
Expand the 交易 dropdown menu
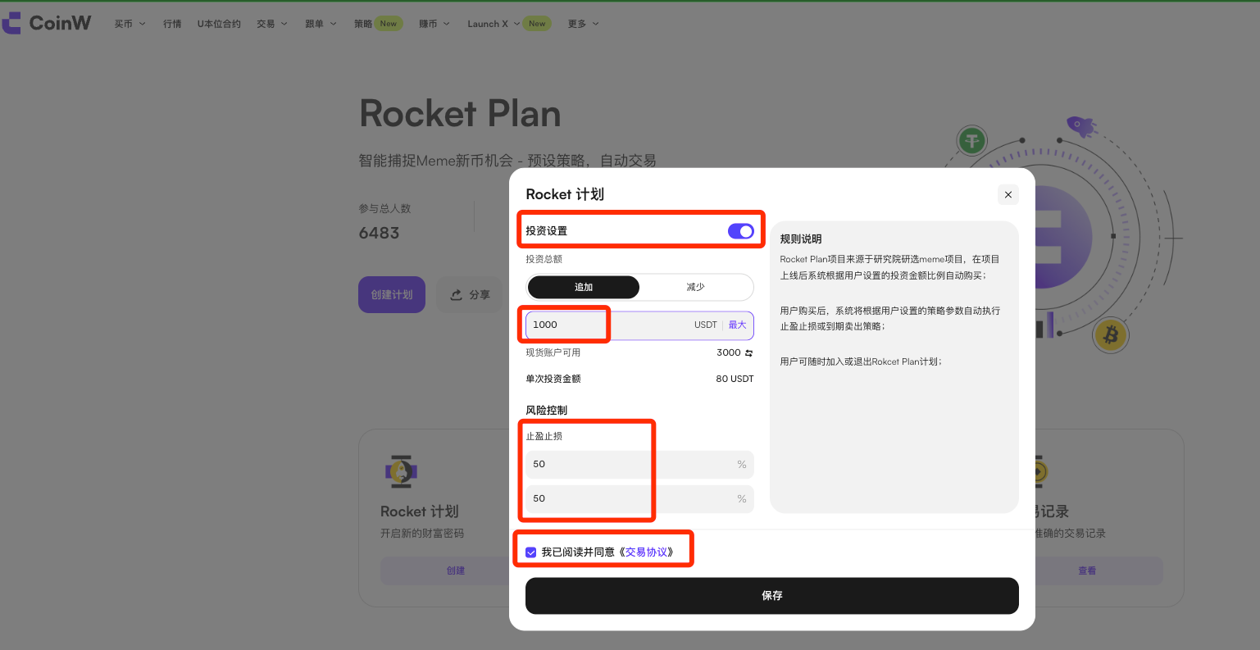click(271, 24)
